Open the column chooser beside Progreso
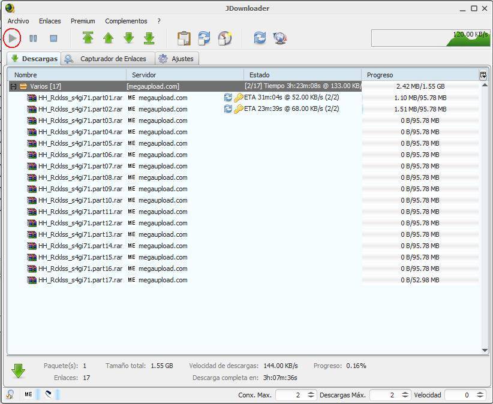 click(x=483, y=75)
